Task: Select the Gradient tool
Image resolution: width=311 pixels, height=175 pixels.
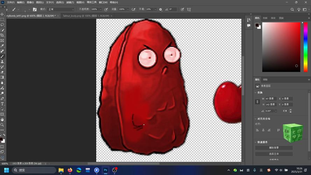Action: [2, 77]
